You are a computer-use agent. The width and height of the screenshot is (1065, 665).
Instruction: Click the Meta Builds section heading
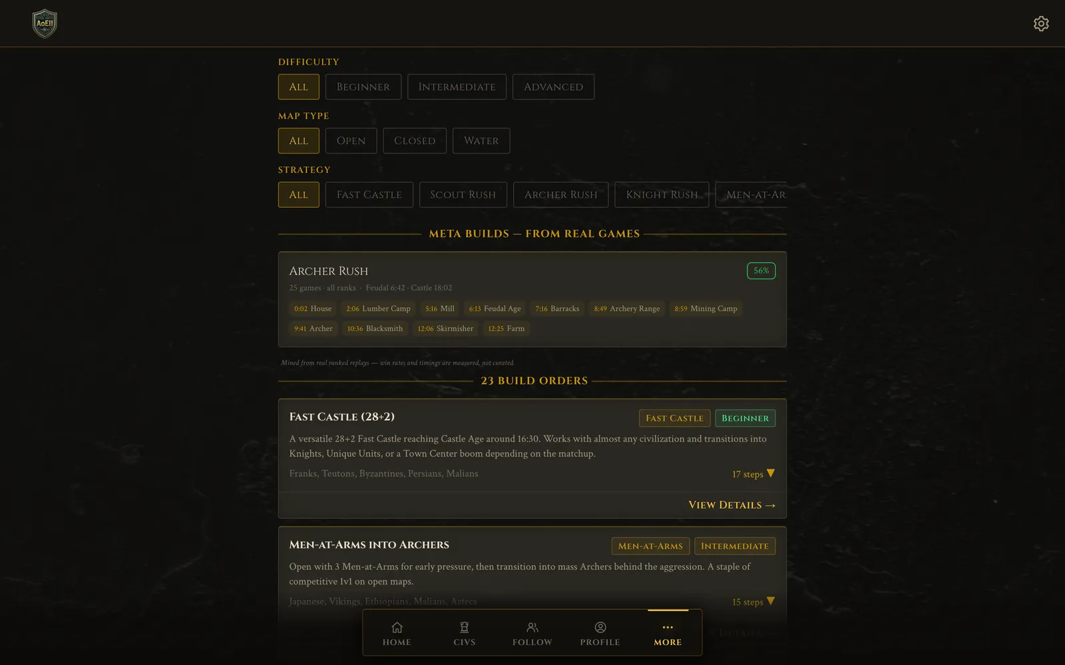click(x=534, y=234)
